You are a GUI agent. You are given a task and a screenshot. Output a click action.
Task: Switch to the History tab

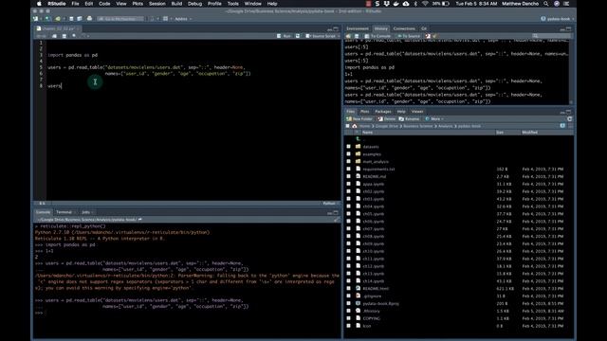[381, 28]
